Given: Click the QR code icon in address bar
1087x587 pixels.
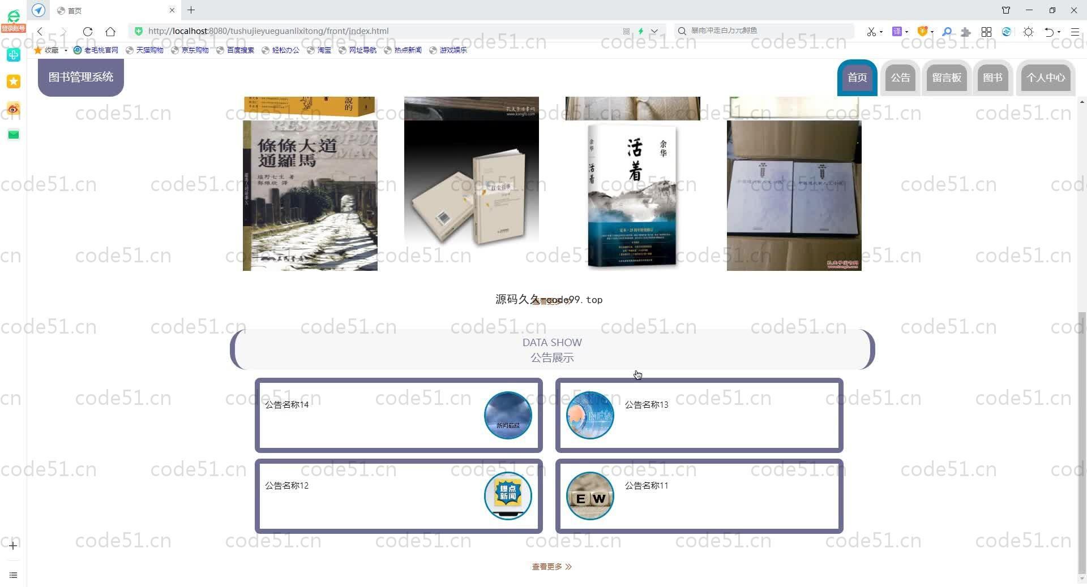Looking at the screenshot, I should click(x=626, y=32).
